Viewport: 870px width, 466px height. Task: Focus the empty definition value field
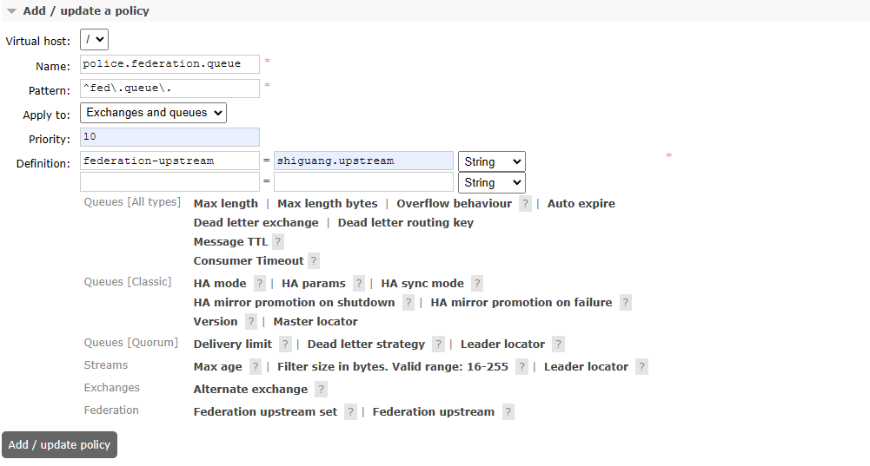(363, 181)
